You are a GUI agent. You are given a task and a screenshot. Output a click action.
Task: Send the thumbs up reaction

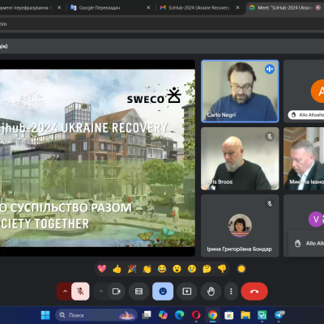pyautogui.click(x=117, y=269)
